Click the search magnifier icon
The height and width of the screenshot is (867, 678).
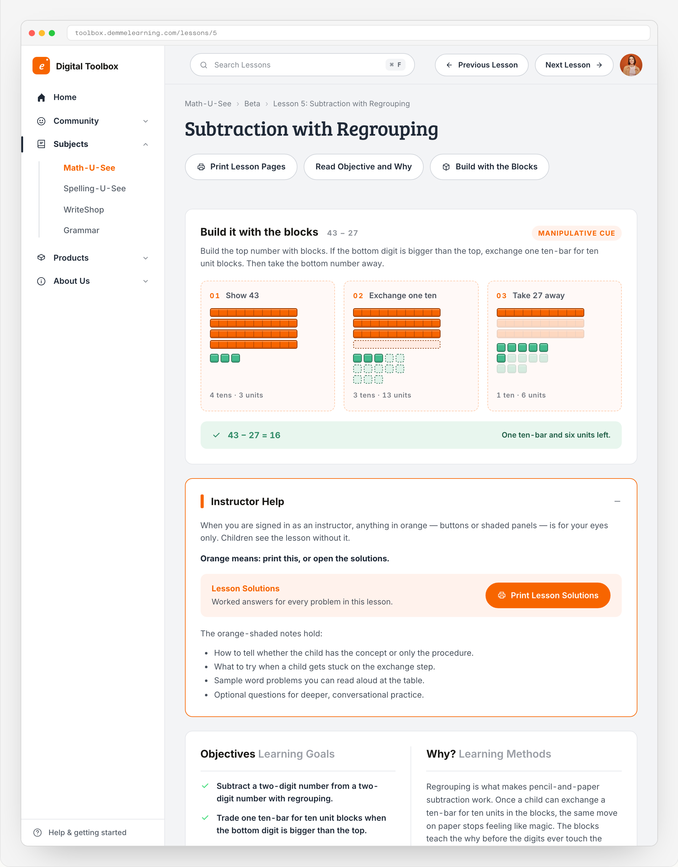(x=204, y=65)
